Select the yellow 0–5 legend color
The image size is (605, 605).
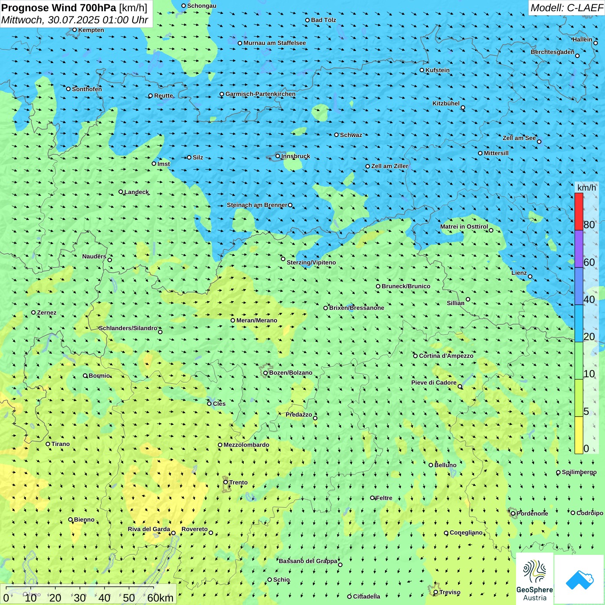(579, 435)
